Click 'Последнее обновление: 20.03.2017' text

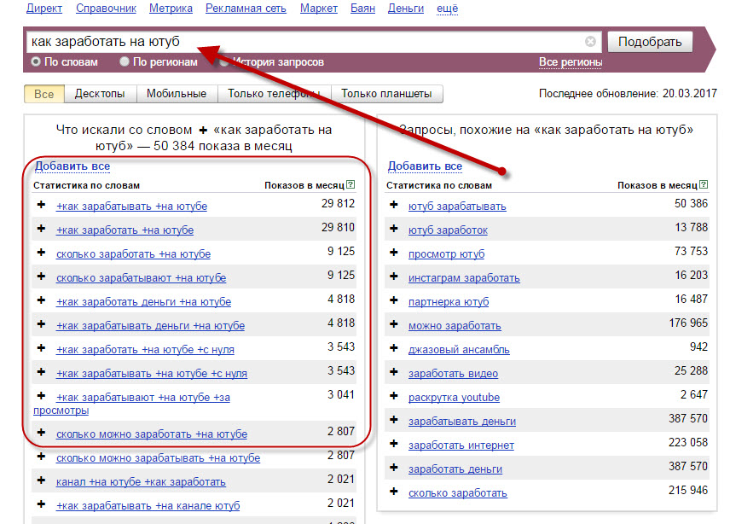[628, 94]
